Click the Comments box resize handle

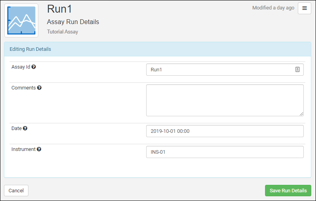(301, 114)
